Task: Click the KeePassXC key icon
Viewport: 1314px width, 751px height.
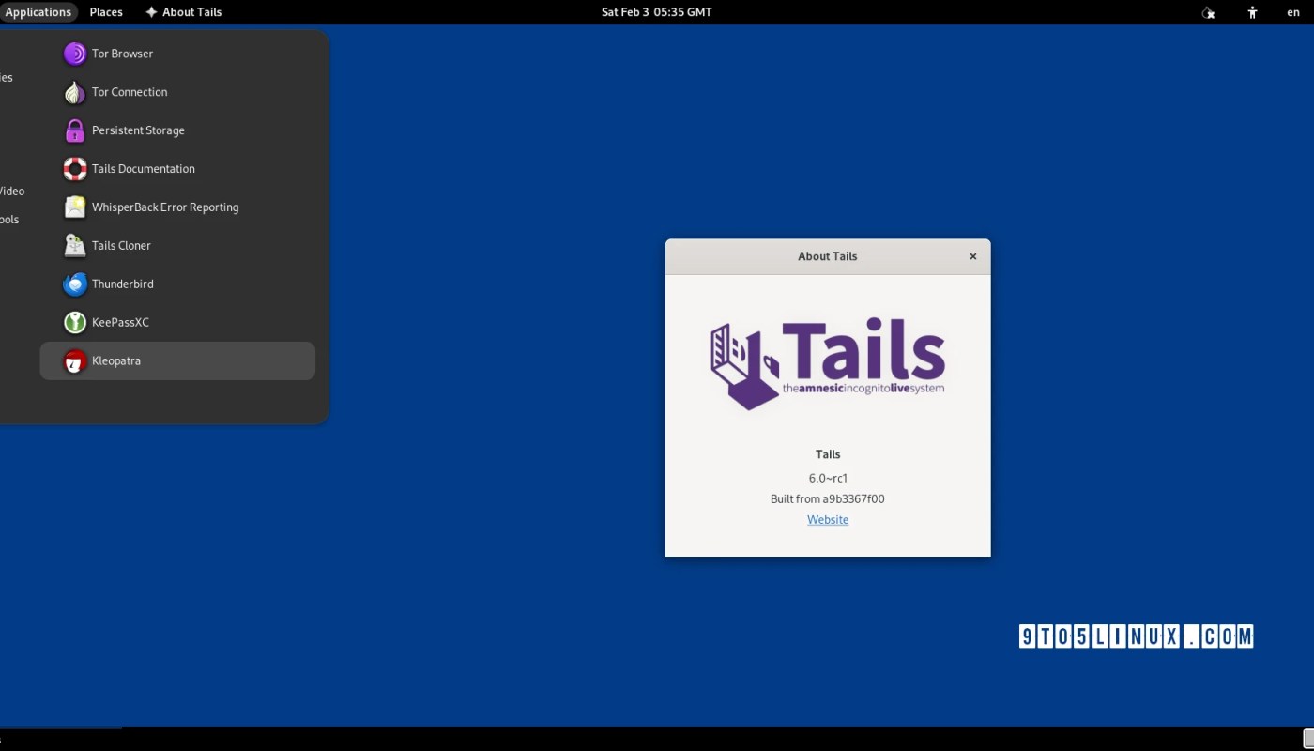Action: click(75, 323)
